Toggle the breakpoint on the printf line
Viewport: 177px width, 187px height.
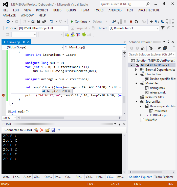tap(4, 95)
